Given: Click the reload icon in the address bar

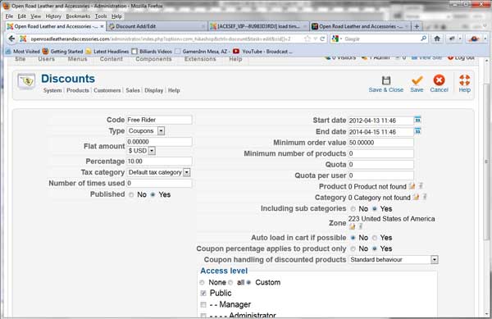Looking at the screenshot, I should pos(322,39).
